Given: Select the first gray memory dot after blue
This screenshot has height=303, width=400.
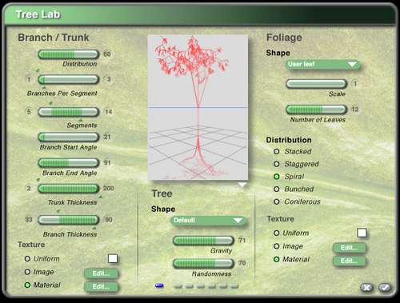Looking at the screenshot, I should (178, 286).
